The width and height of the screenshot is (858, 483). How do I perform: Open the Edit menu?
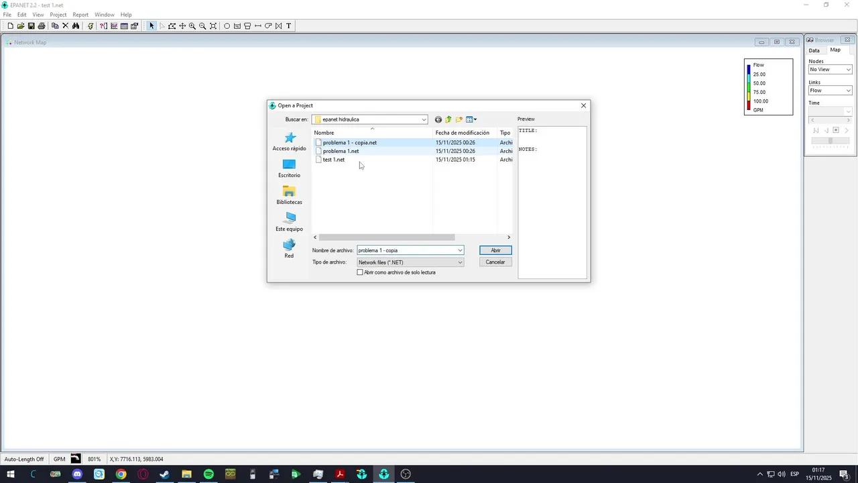point(22,15)
